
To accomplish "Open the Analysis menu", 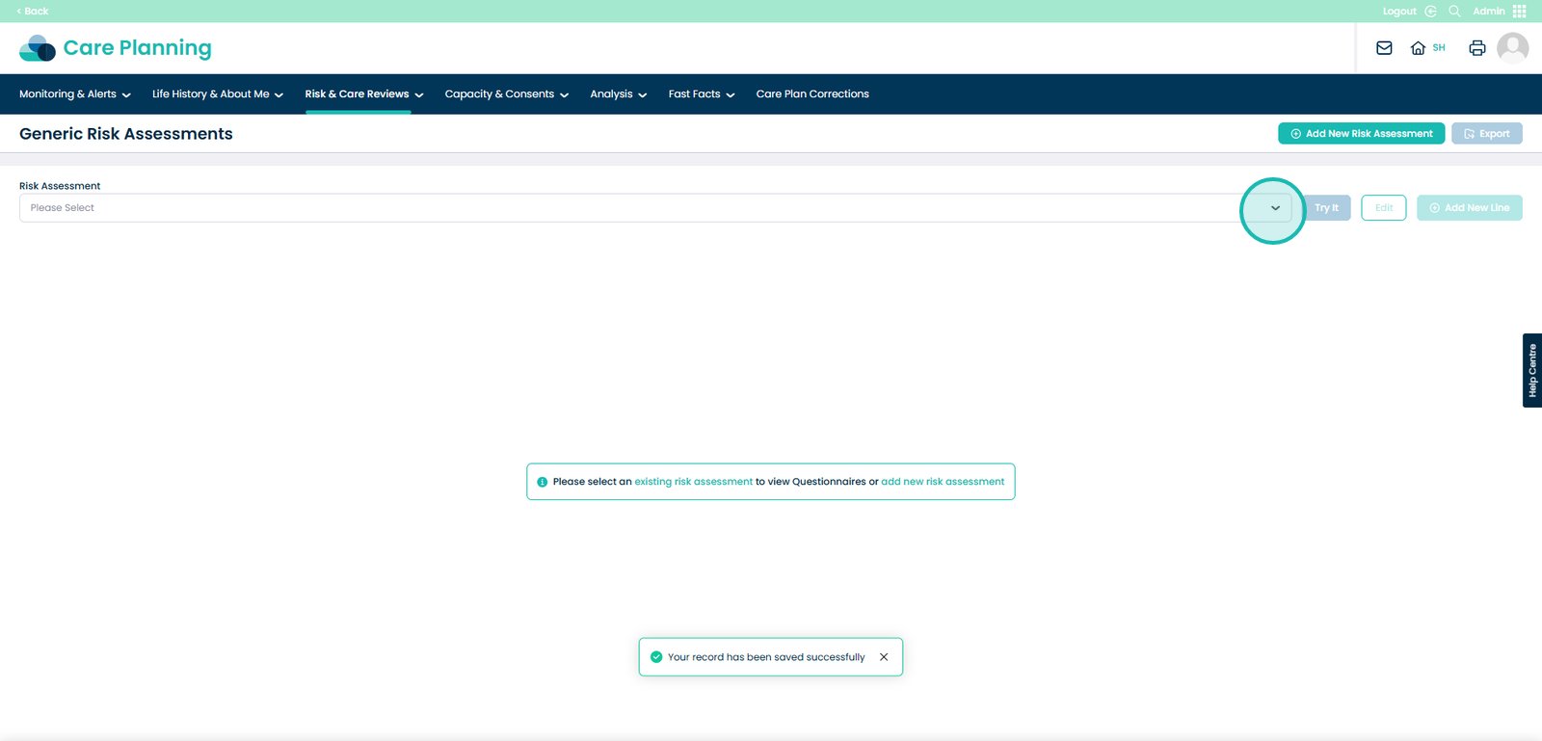I will [x=618, y=94].
